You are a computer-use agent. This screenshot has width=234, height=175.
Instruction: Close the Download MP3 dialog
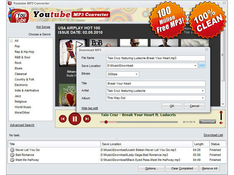pos(206,50)
